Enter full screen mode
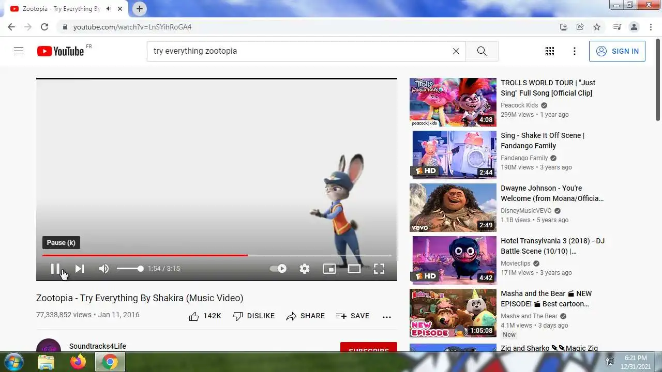The height and width of the screenshot is (372, 662). pyautogui.click(x=379, y=269)
